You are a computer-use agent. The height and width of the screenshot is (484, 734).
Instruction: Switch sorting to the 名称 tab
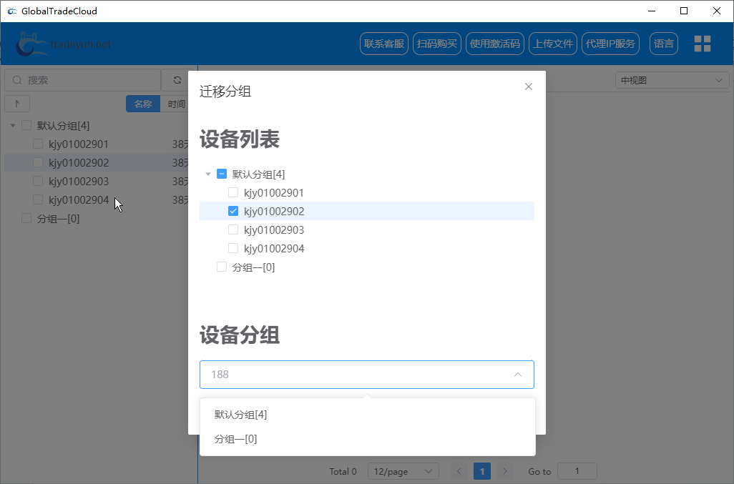[142, 103]
